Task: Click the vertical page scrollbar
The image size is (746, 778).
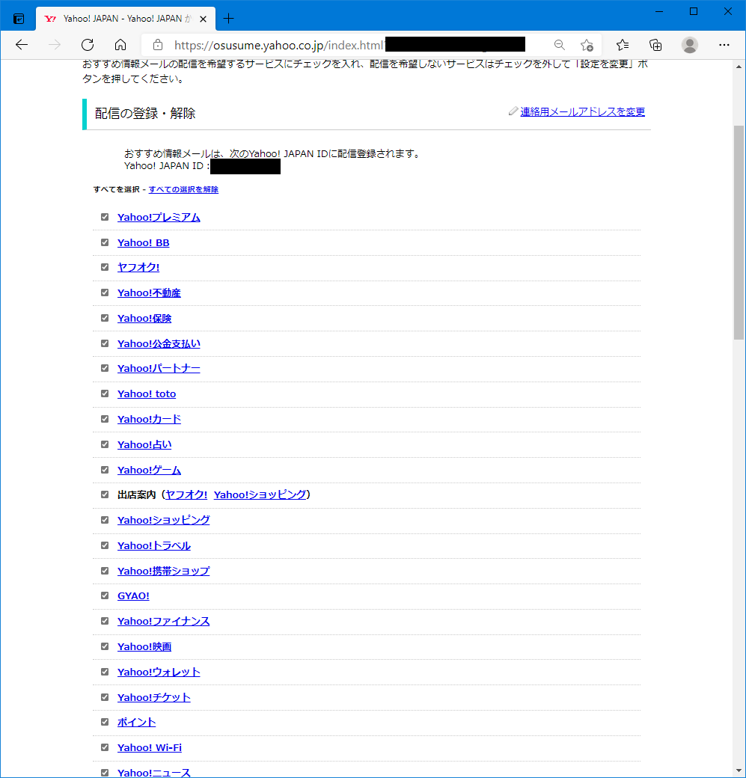Action: [x=739, y=232]
